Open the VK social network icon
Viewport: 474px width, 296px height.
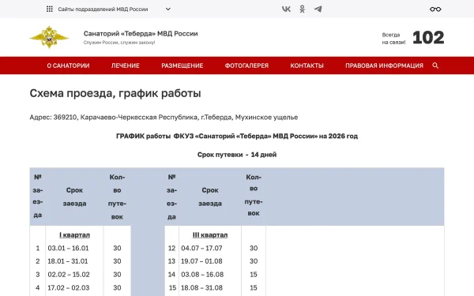pyautogui.click(x=286, y=9)
